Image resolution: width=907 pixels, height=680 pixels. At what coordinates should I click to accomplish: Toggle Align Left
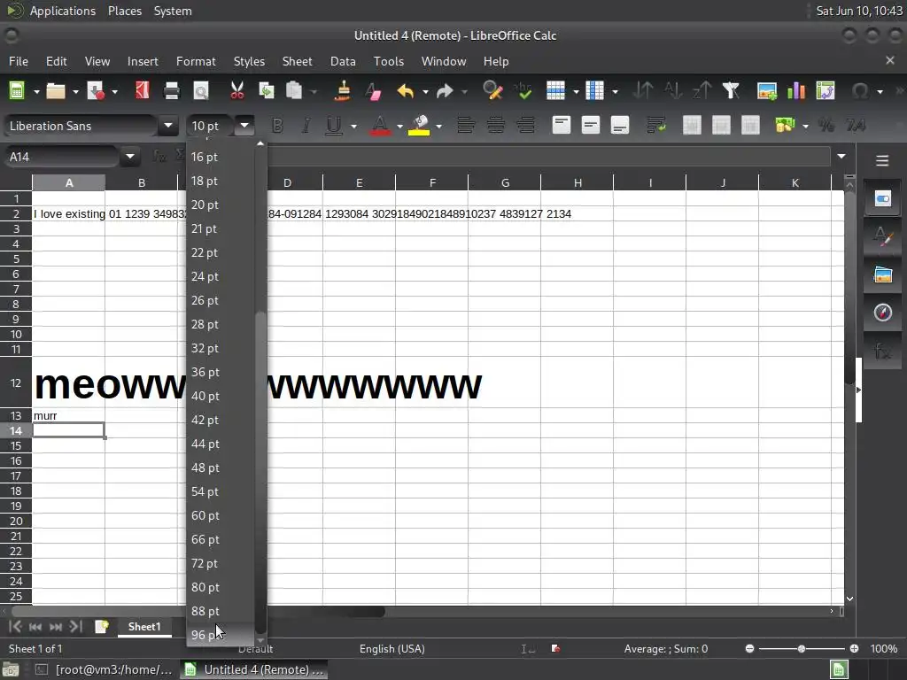466,126
